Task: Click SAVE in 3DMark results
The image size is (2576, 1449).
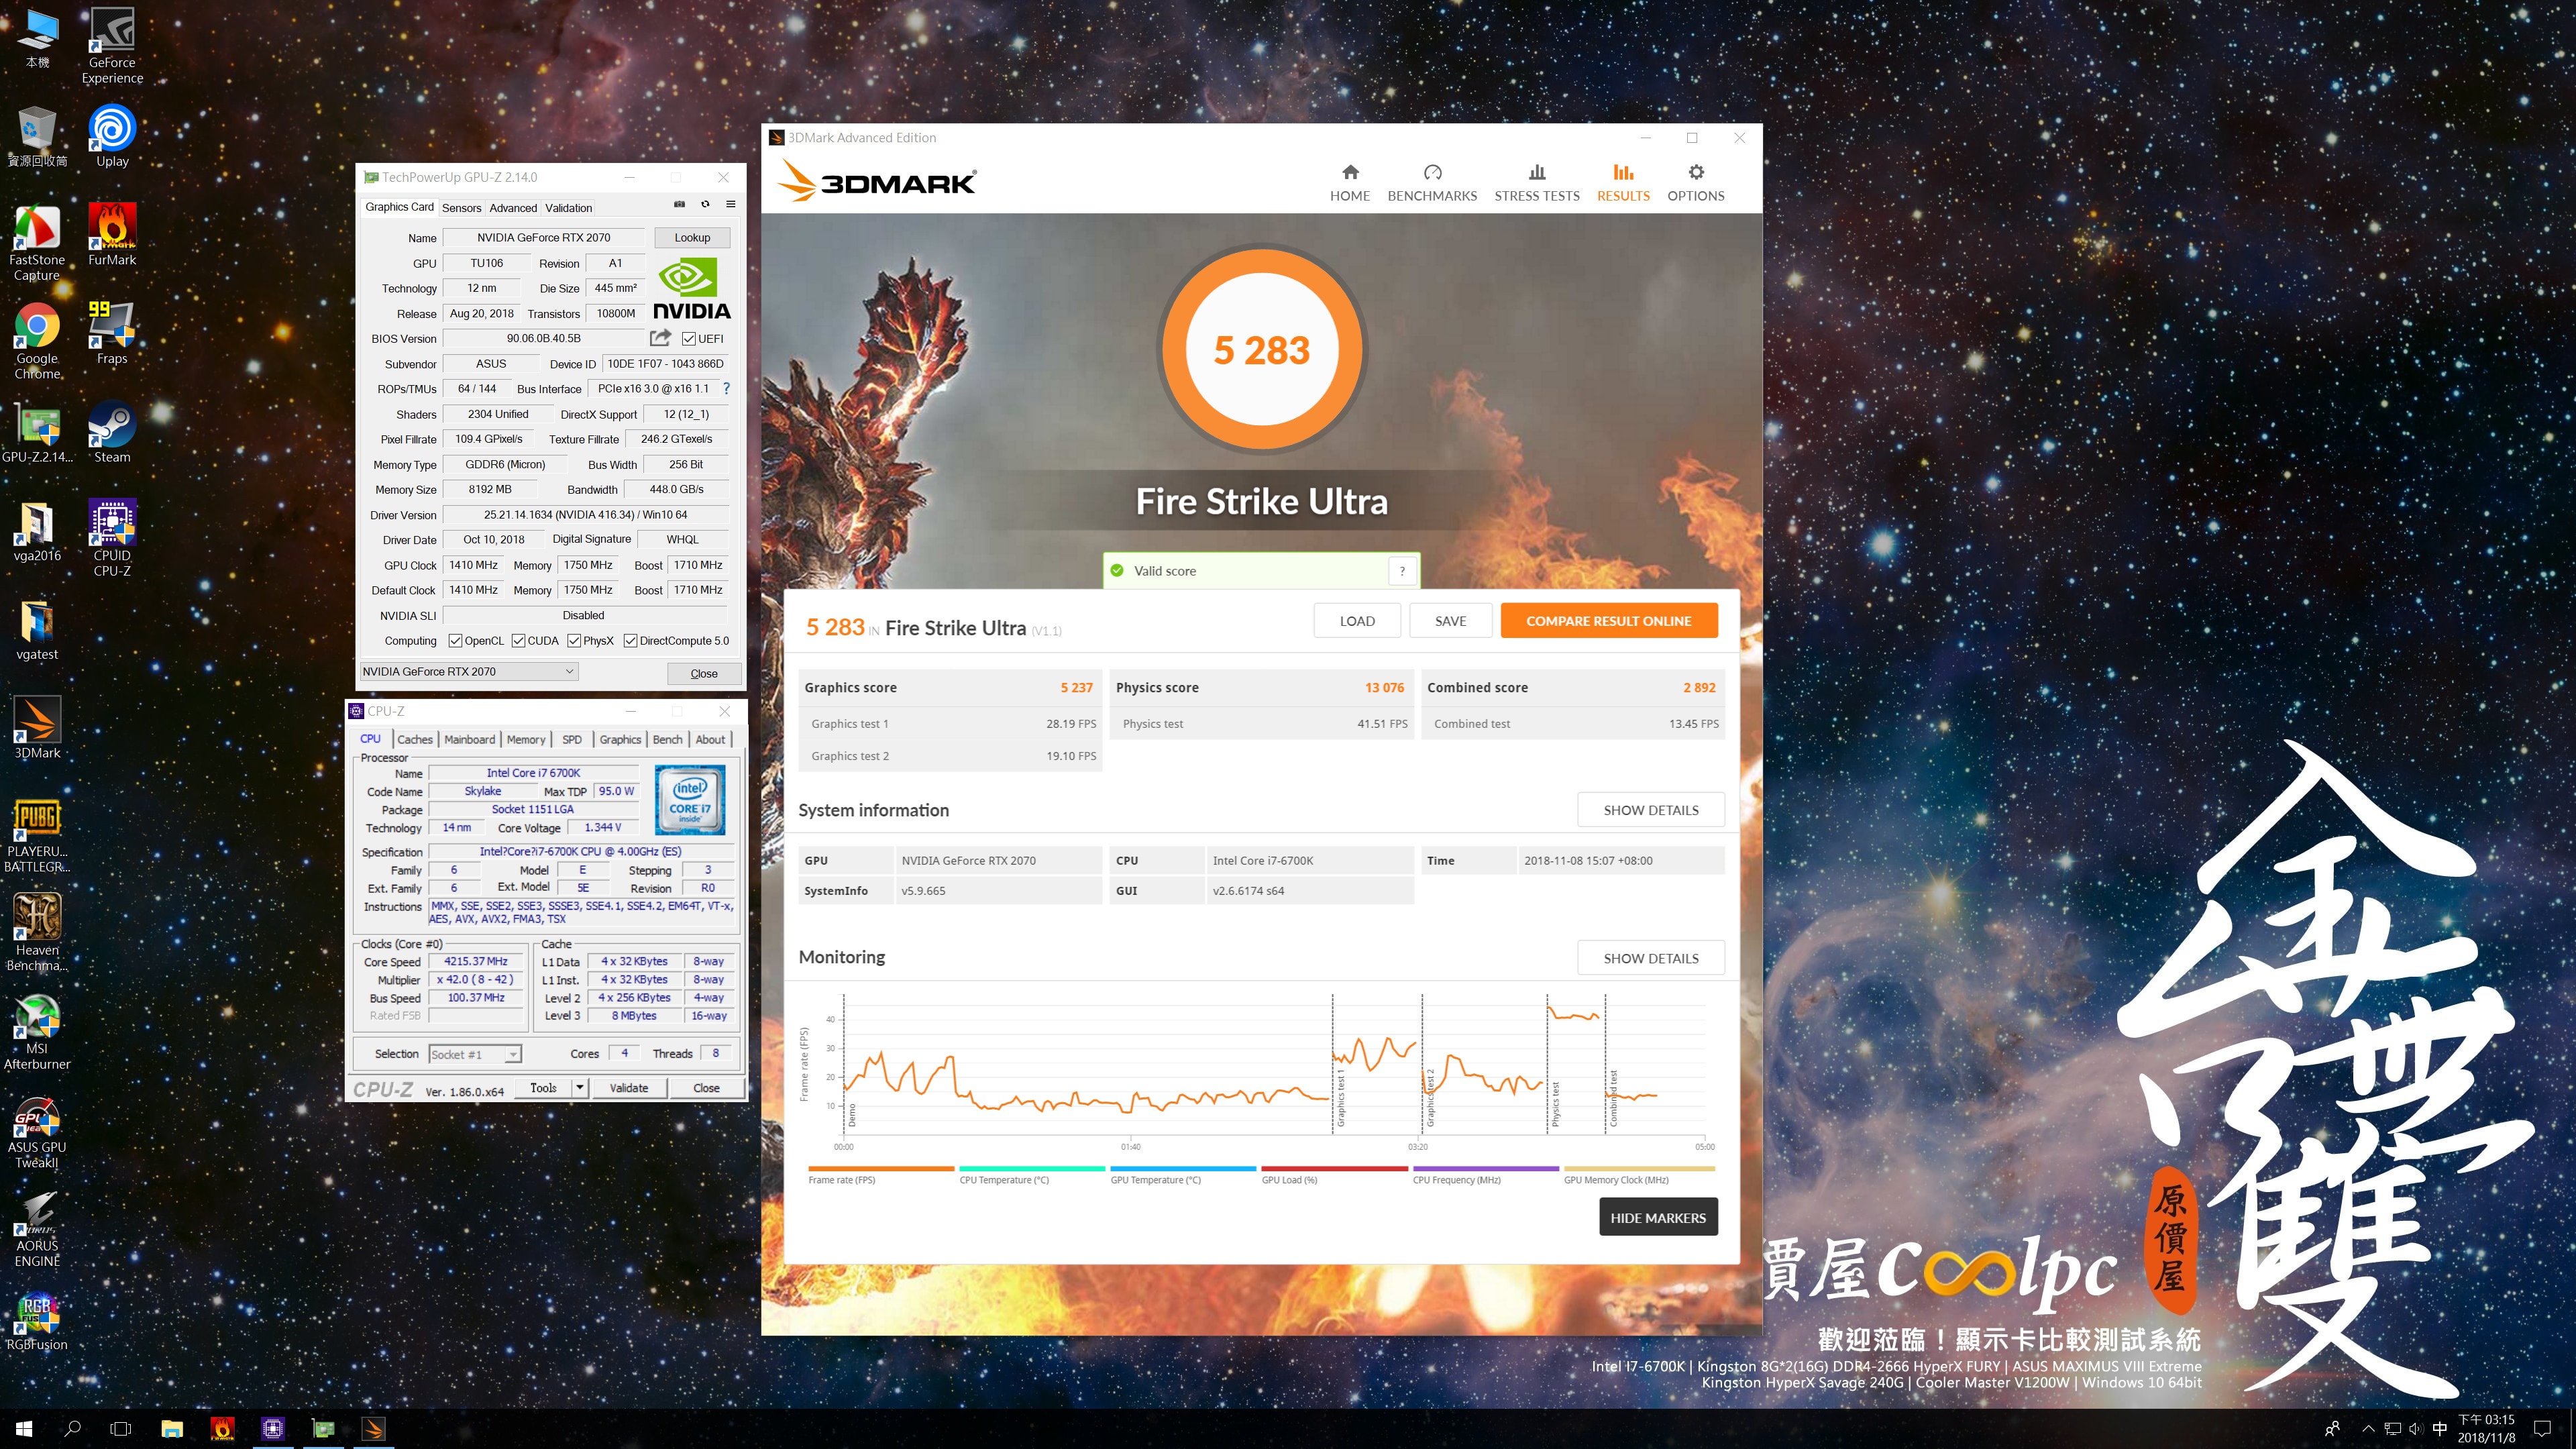Action: (1450, 621)
